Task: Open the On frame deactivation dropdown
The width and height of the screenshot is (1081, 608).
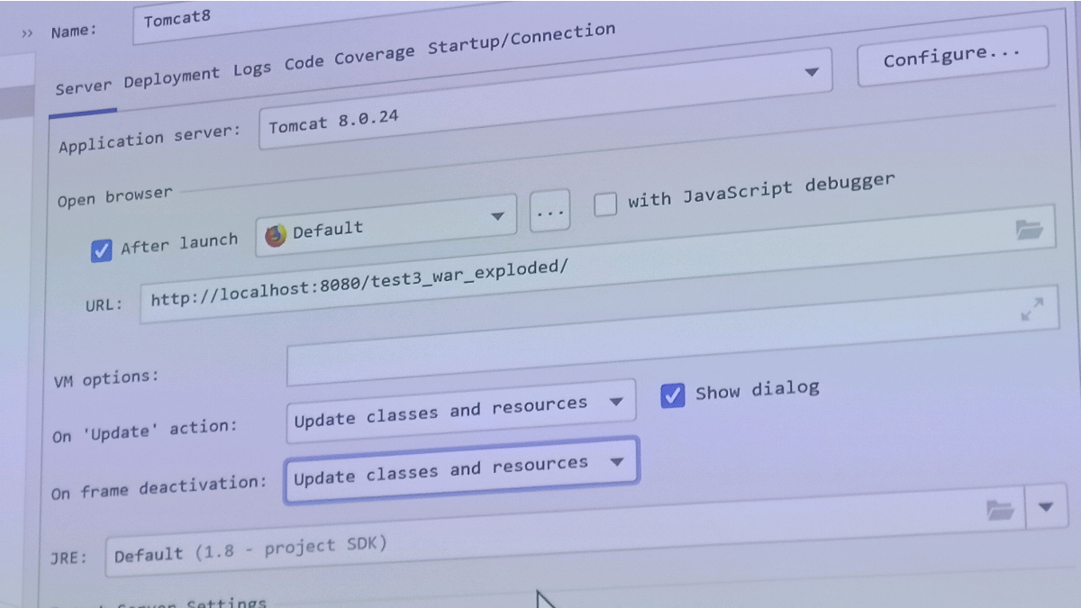Action: click(461, 470)
